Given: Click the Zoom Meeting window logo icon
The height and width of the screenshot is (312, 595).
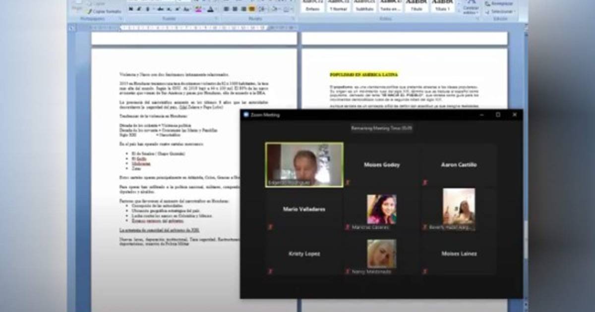Looking at the screenshot, I should tap(246, 115).
